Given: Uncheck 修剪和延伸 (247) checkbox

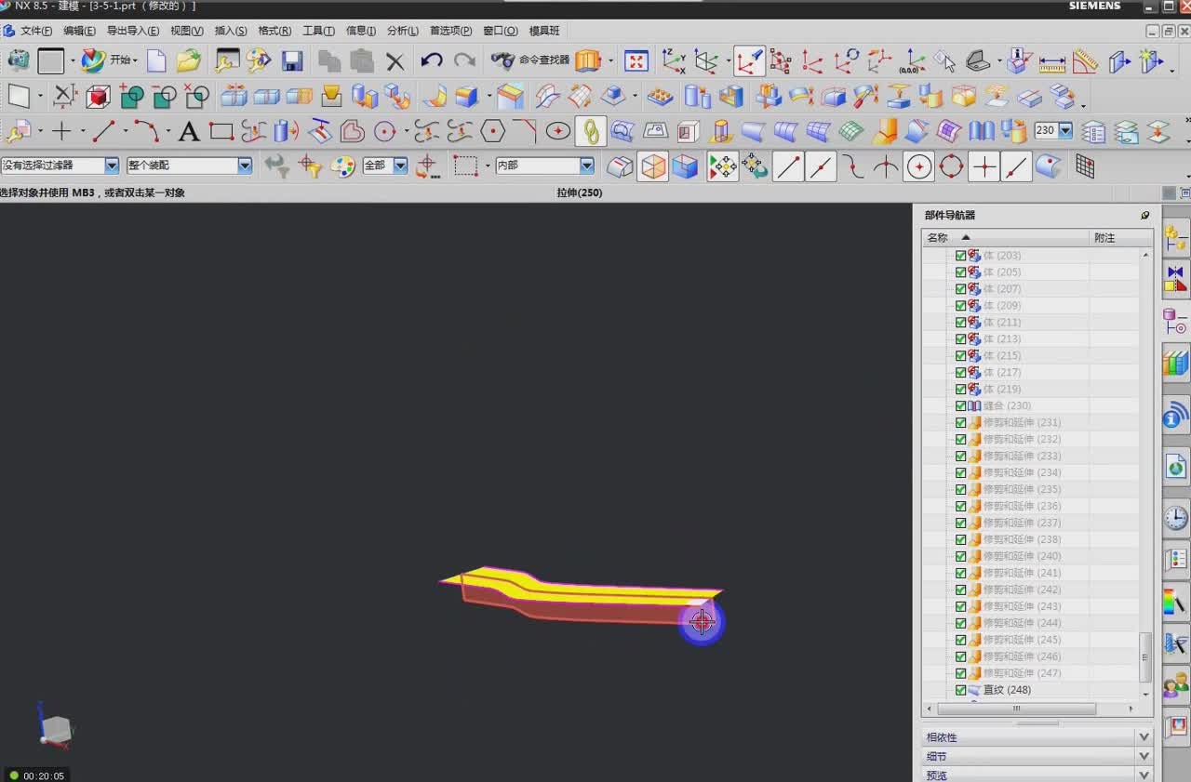Looking at the screenshot, I should pos(961,673).
